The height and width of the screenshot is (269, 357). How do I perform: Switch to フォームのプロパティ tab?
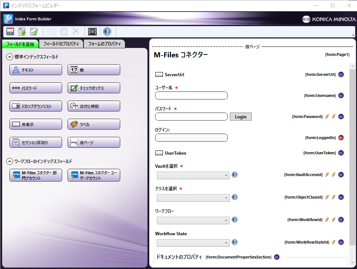point(104,44)
